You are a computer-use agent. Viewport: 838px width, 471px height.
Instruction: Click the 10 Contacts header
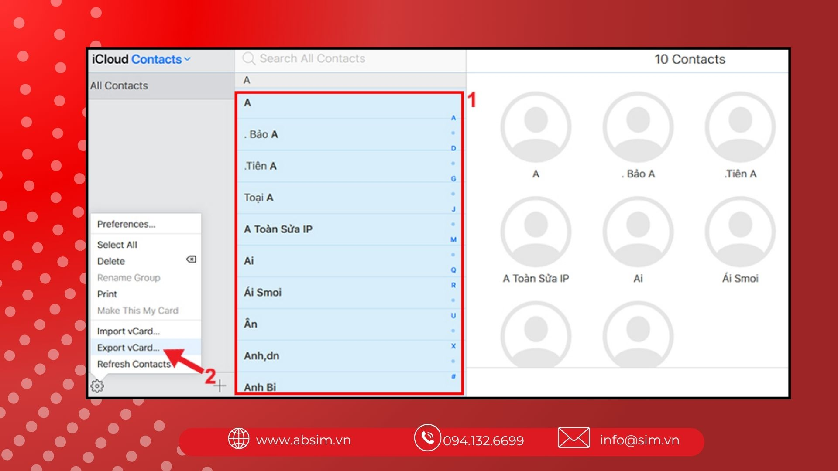pos(690,59)
